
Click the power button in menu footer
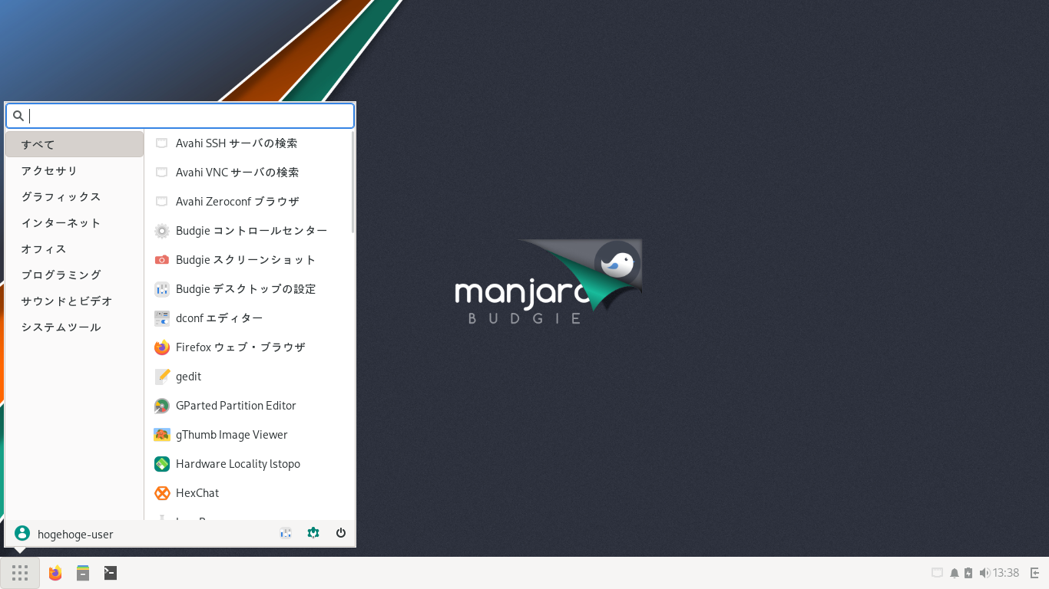coord(341,533)
